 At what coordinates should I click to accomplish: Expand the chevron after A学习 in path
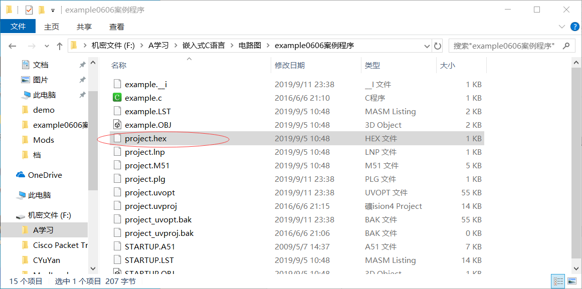175,46
